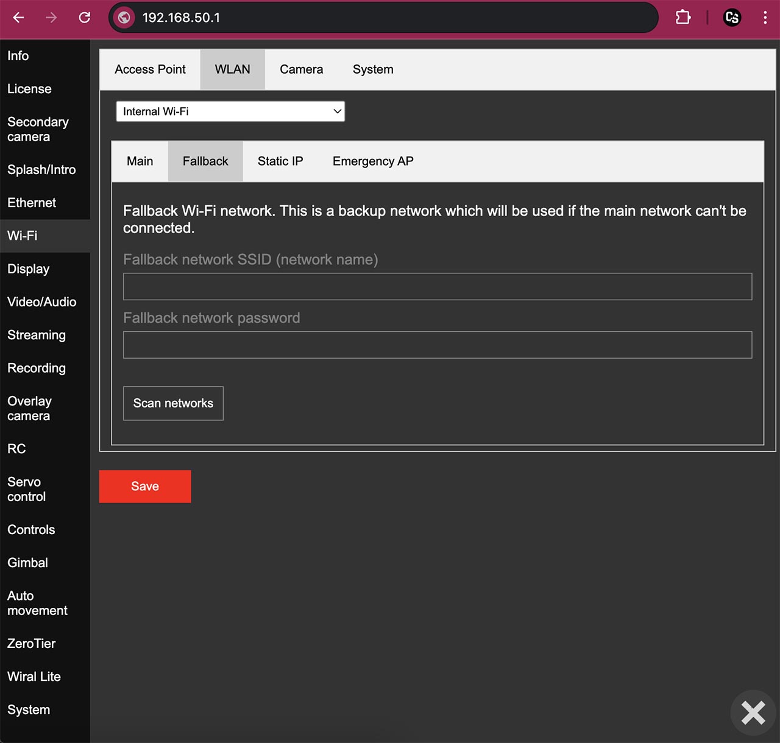
Task: Reload the page with refresh icon
Action: 85,18
